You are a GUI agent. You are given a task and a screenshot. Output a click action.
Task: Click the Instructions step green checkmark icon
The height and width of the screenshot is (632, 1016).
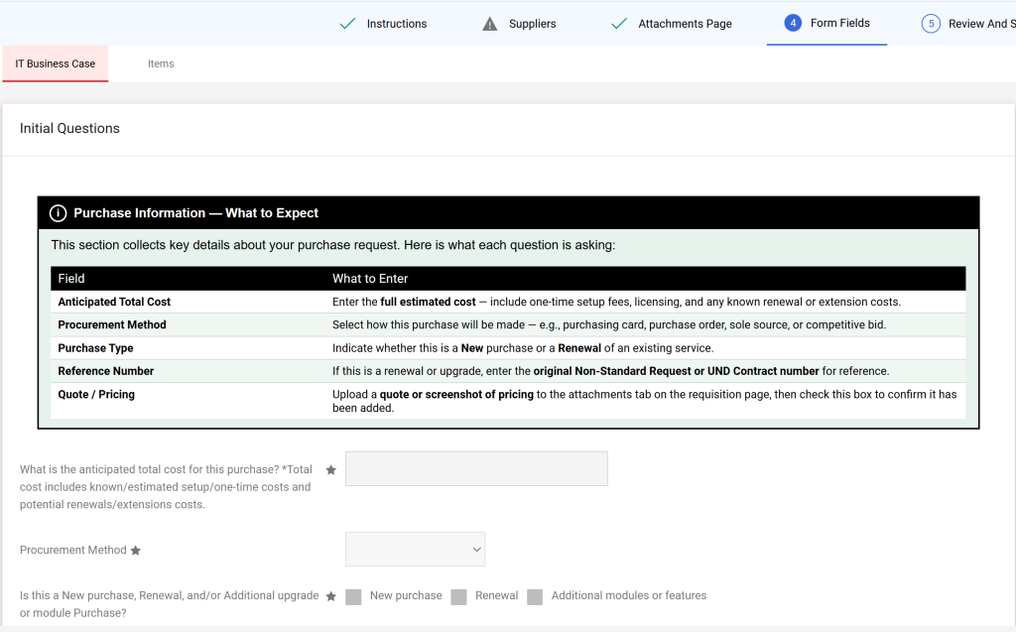coord(347,24)
